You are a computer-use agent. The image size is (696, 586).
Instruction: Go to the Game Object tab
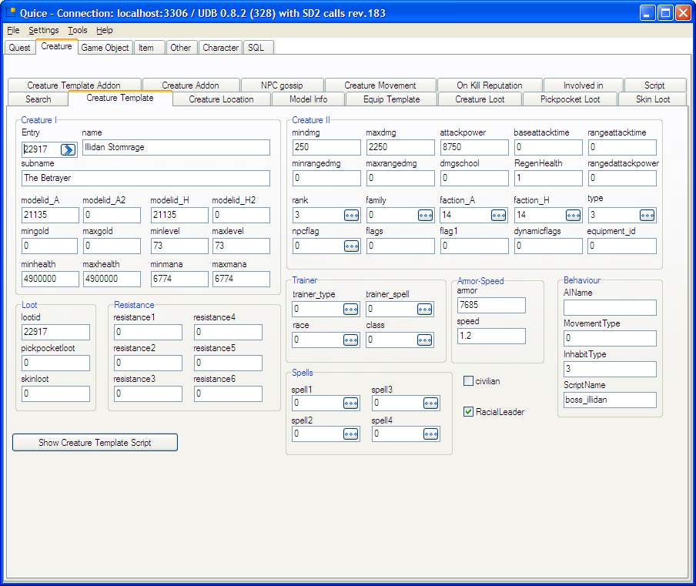[105, 48]
